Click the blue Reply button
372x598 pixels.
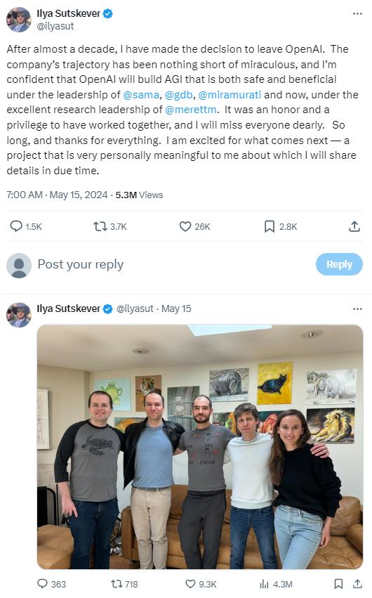(x=339, y=264)
